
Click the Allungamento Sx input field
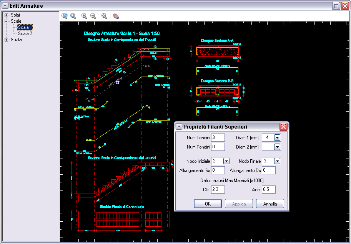(218, 170)
